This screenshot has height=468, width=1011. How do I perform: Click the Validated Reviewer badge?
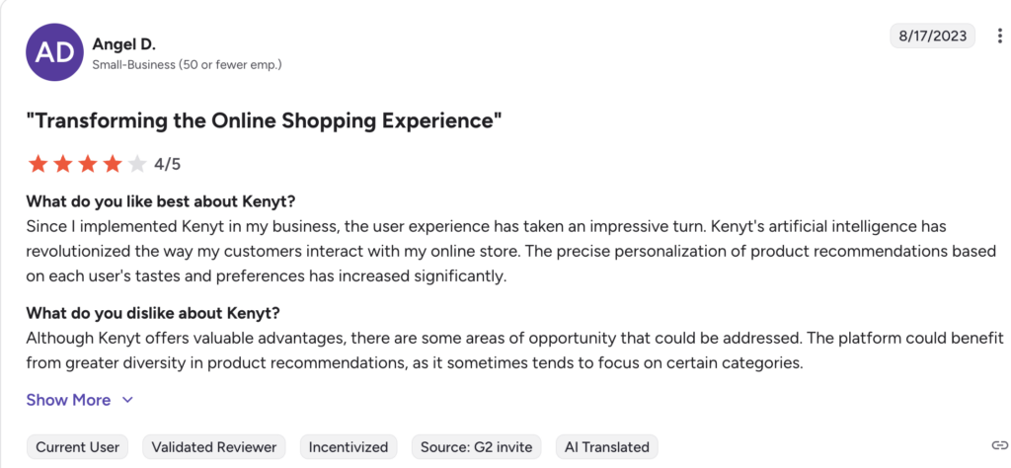pos(214,447)
